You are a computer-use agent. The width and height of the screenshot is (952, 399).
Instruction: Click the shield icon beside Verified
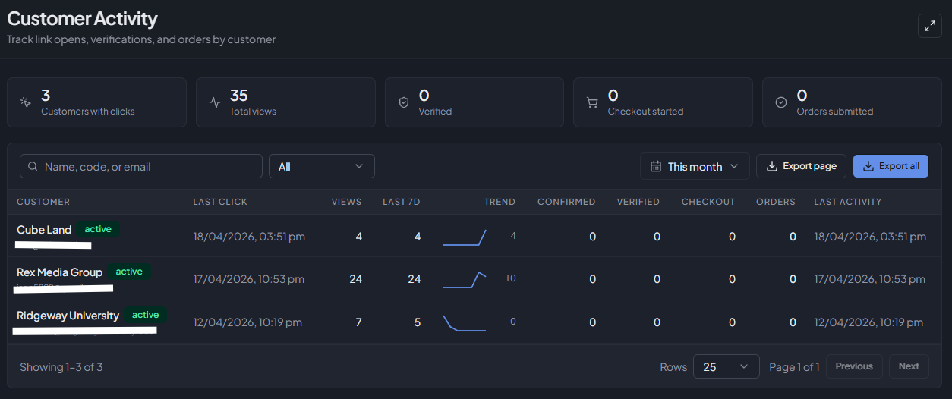click(x=404, y=102)
